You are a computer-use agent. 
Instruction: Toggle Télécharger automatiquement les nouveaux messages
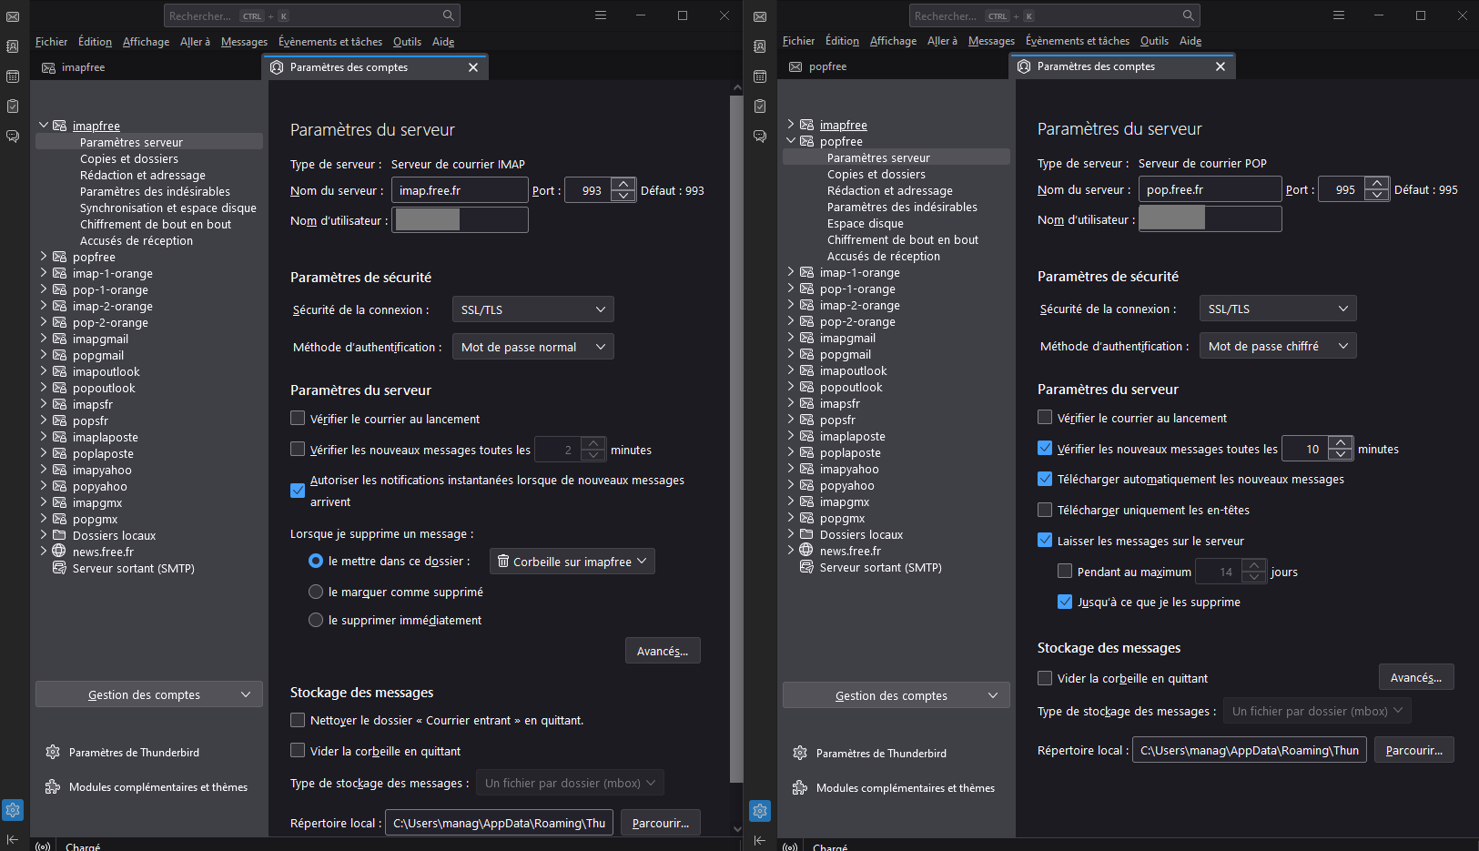[x=1045, y=479]
